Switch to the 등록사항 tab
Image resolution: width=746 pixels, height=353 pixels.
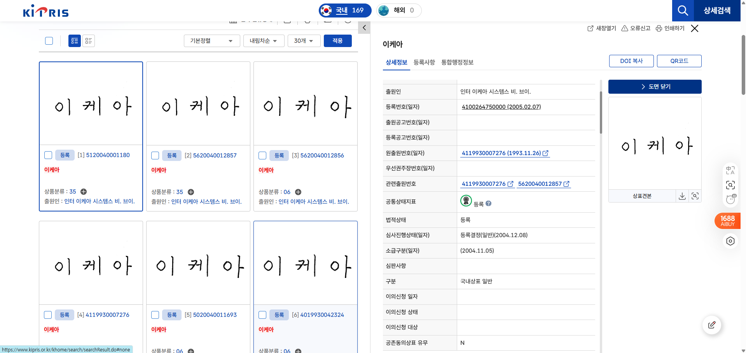point(424,62)
